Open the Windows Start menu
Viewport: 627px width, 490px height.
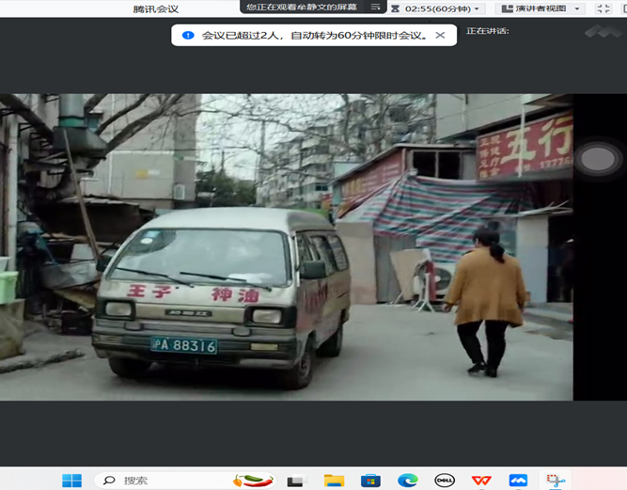click(x=71, y=480)
